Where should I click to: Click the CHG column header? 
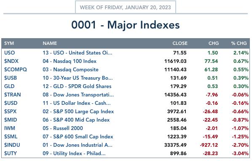click(214, 43)
